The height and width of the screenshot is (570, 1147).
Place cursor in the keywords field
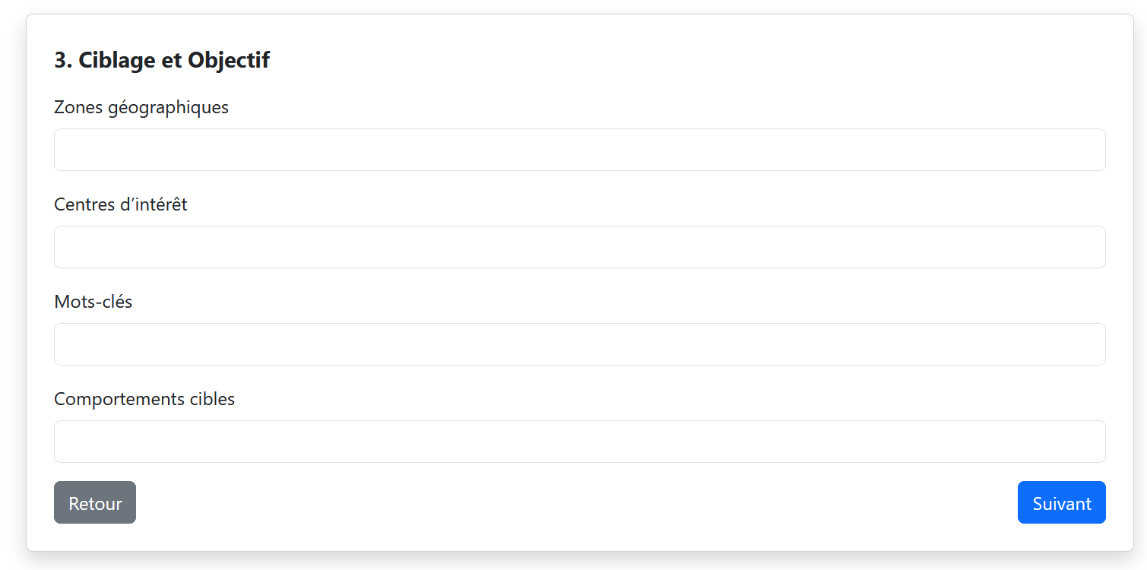(x=579, y=344)
